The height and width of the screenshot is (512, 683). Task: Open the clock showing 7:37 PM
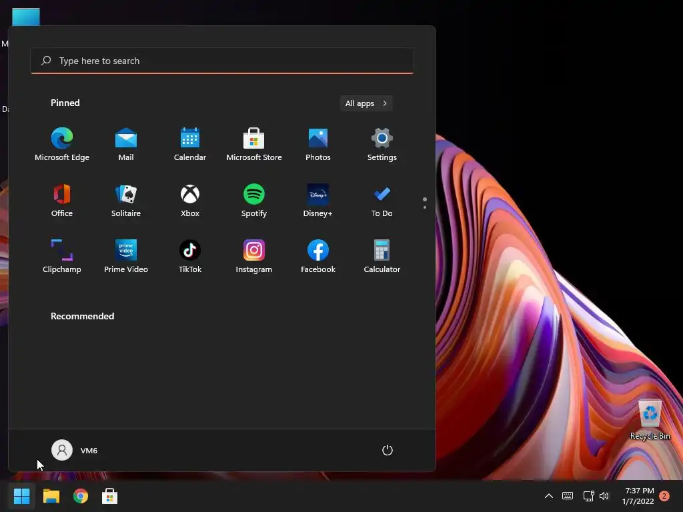[x=639, y=496]
